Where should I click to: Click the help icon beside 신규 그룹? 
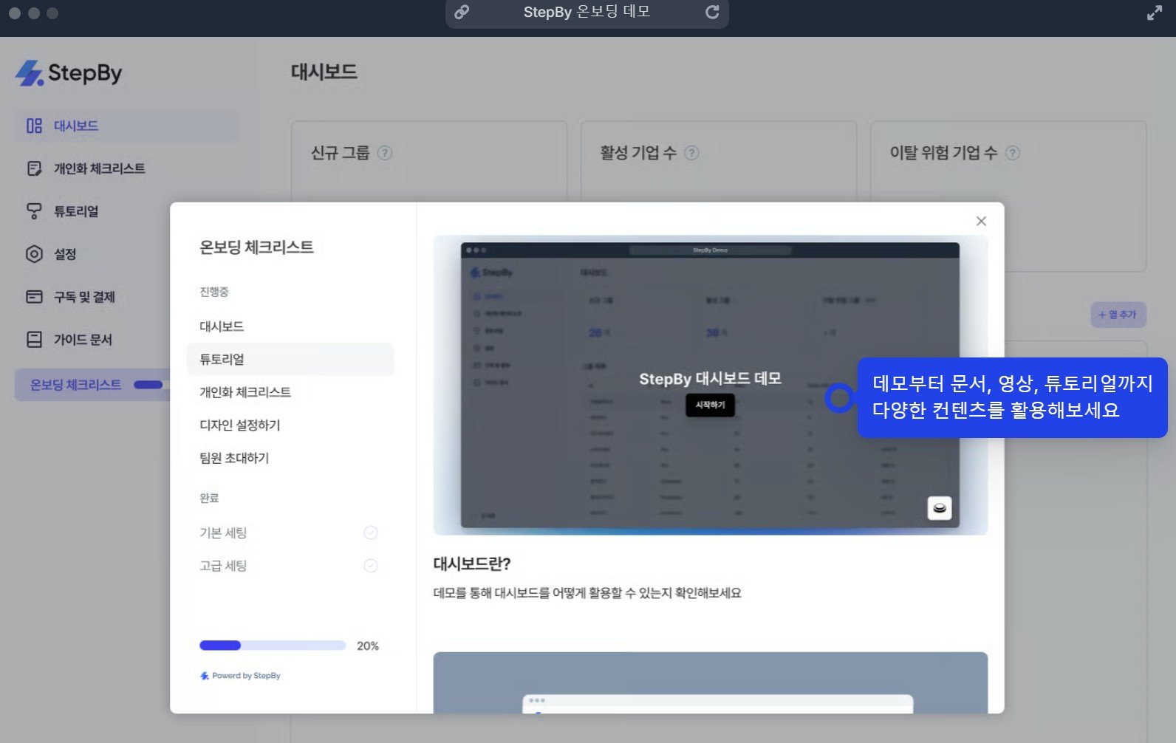[x=385, y=153]
